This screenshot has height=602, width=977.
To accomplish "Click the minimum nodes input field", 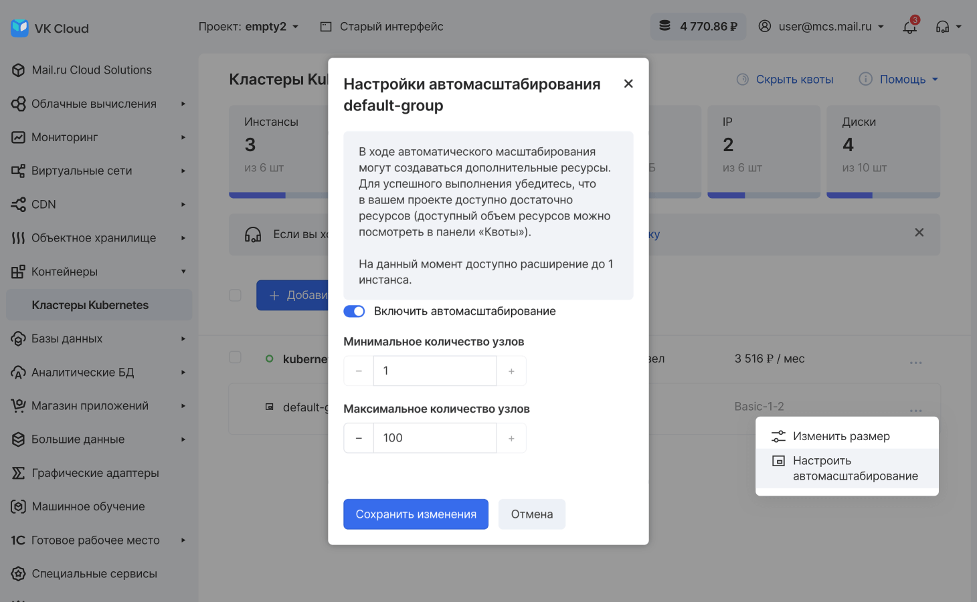I will 435,371.
